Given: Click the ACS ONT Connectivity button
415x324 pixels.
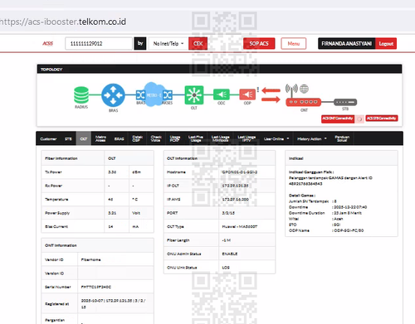Looking at the screenshot, I should coord(338,118).
